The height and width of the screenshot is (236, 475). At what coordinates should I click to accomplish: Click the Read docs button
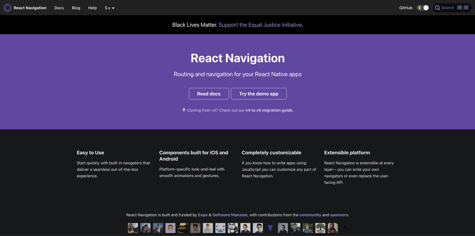click(209, 94)
